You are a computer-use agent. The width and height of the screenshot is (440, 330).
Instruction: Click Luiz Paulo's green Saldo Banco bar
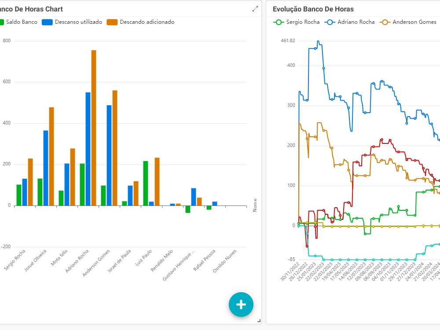146,183
